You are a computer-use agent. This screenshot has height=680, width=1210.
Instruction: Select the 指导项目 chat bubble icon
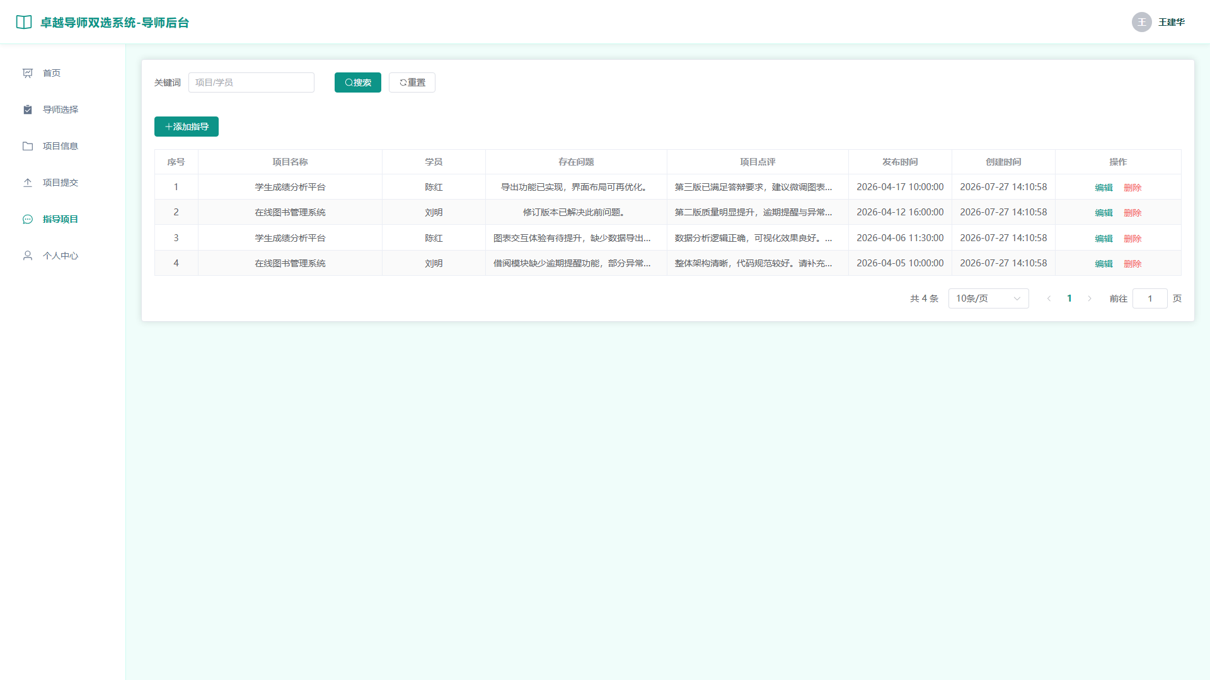tap(28, 219)
